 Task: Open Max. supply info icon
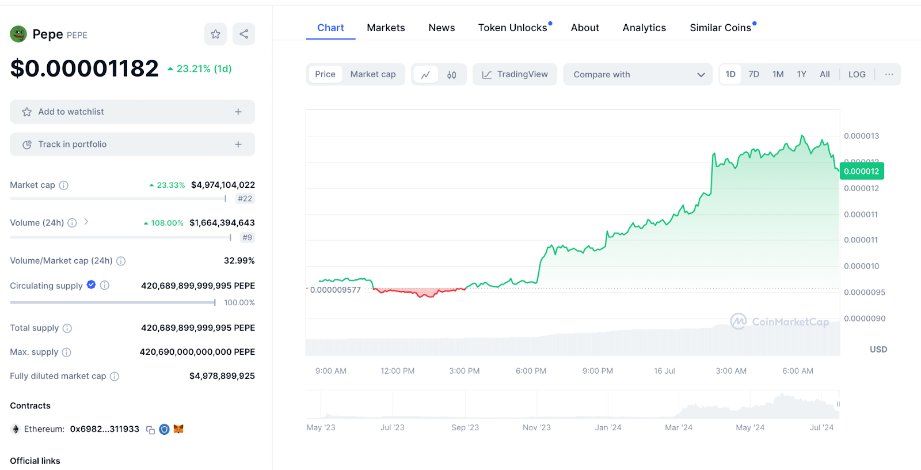click(66, 352)
